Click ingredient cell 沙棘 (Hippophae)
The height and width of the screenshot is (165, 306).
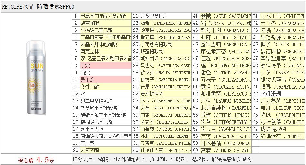pos(166,136)
